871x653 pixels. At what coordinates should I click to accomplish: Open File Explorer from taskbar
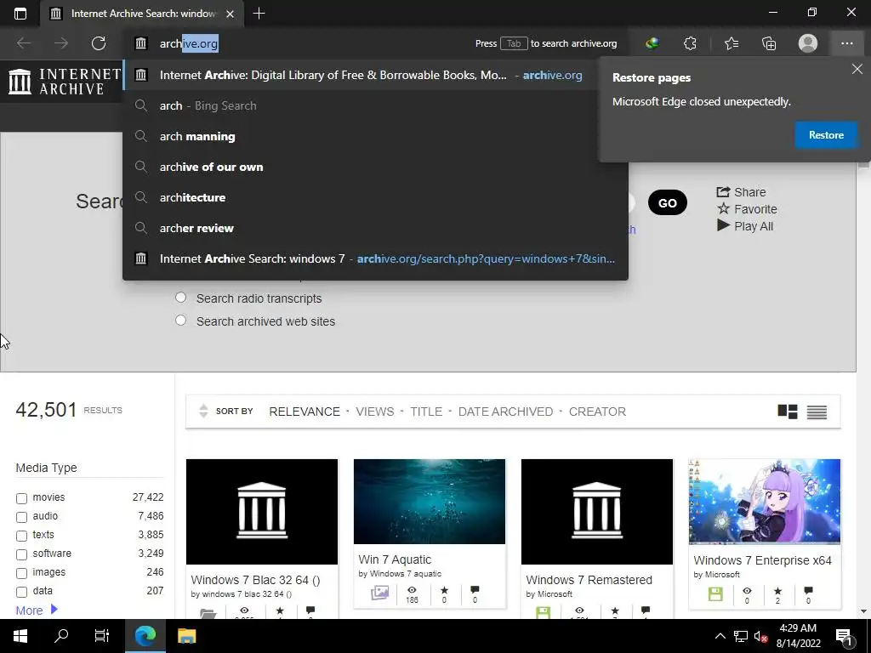pos(186,636)
